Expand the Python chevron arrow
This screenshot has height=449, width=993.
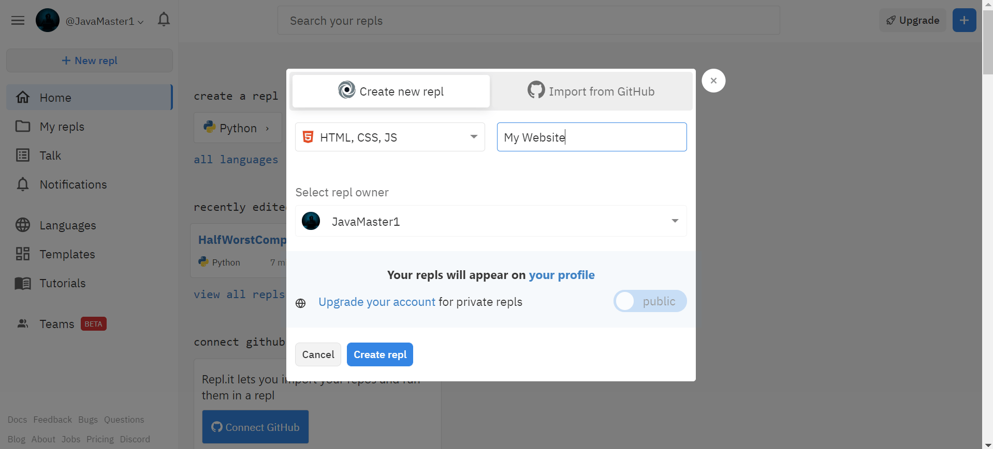coord(267,128)
